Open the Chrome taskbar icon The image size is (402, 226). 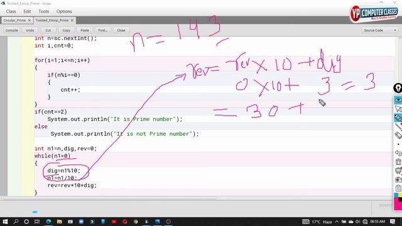click(136, 222)
